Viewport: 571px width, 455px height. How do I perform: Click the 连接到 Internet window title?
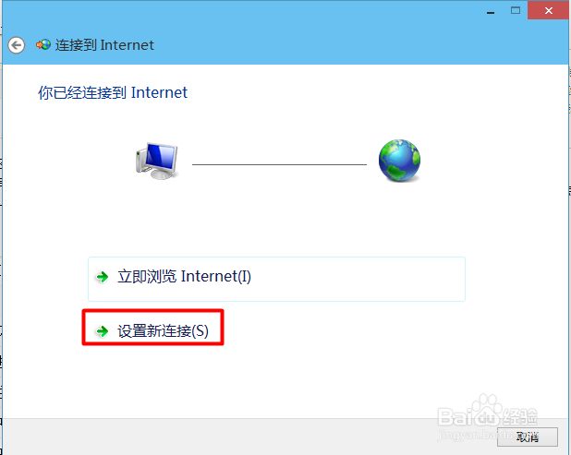pyautogui.click(x=104, y=45)
